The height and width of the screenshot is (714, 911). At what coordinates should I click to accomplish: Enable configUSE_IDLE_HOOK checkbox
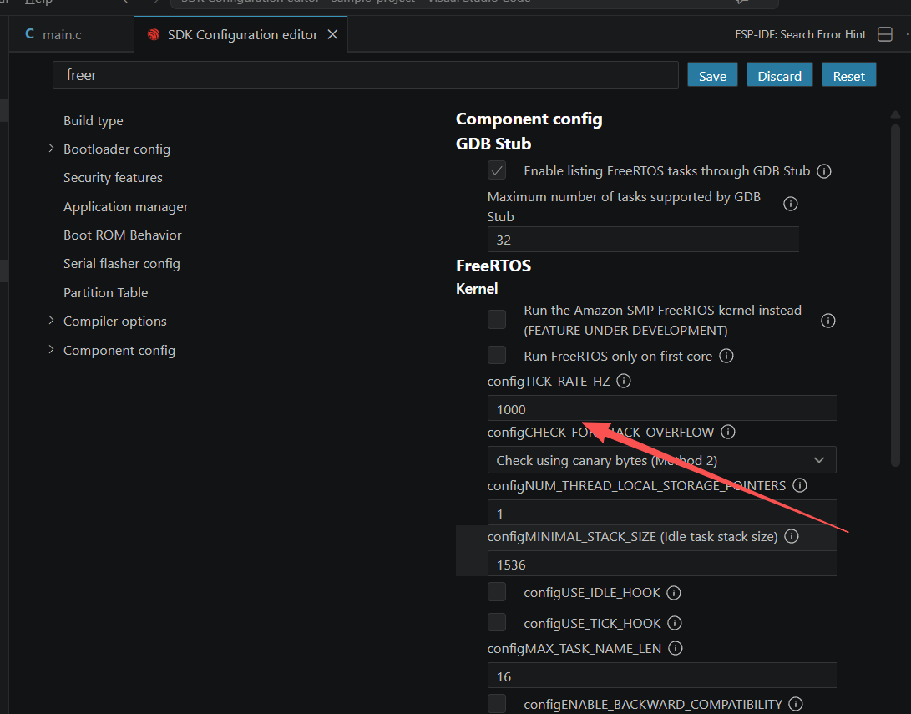pyautogui.click(x=497, y=592)
